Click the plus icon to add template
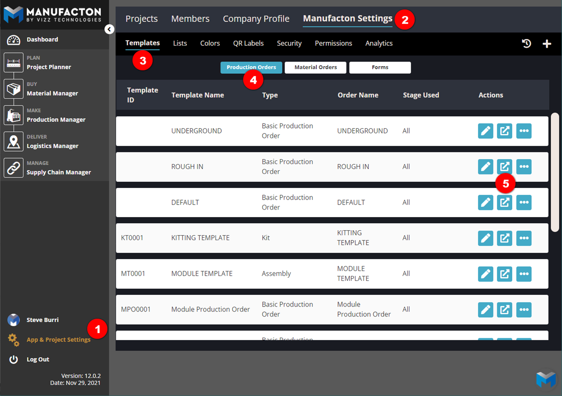 [x=547, y=43]
